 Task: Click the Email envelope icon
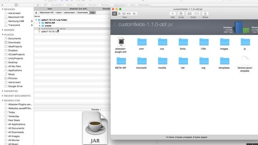pyautogui.click(x=189, y=14)
